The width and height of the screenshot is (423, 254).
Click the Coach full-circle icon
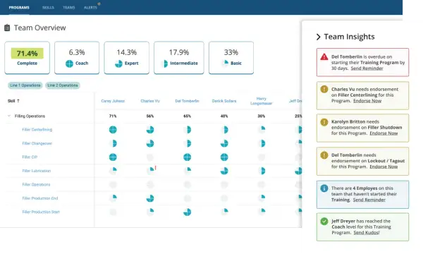pyautogui.click(x=69, y=64)
